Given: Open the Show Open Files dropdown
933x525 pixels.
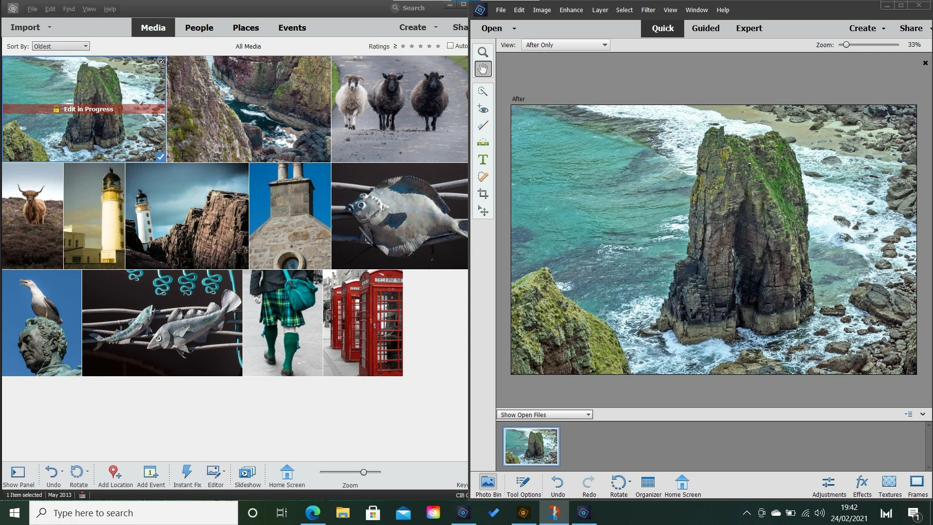Looking at the screenshot, I should [x=545, y=415].
